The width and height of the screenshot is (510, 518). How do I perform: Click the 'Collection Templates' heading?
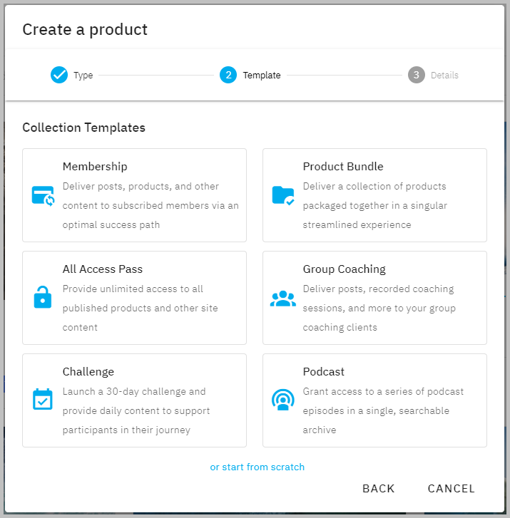(x=84, y=128)
